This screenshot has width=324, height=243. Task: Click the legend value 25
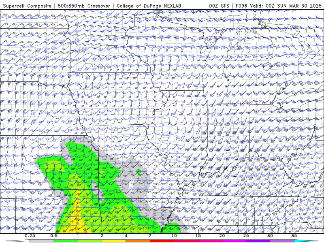pyautogui.click(x=246, y=236)
